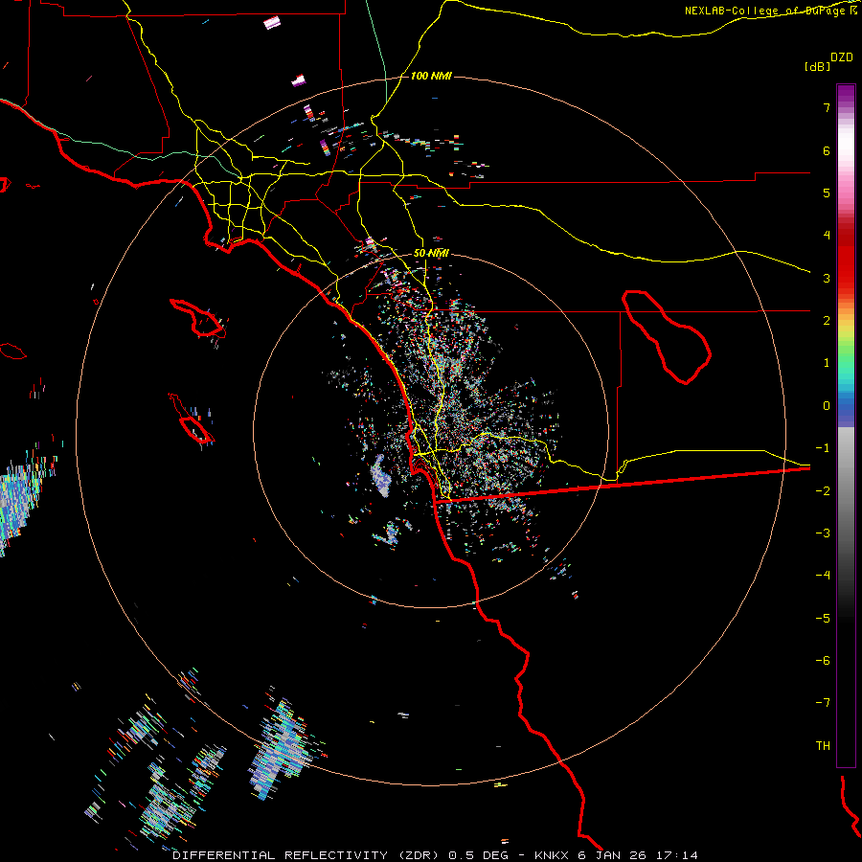Click the "(ZDR)" text in the caption
Screen dimensions: 862x862
[x=419, y=855]
